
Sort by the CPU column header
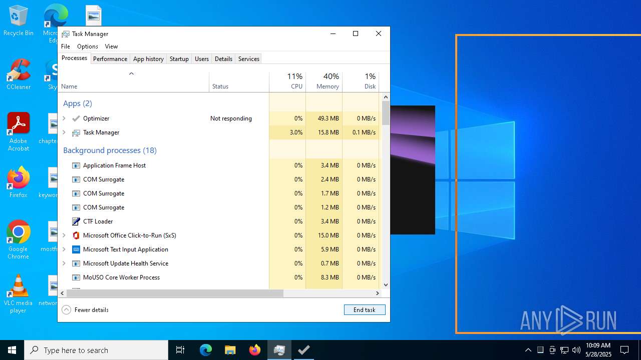click(x=287, y=81)
